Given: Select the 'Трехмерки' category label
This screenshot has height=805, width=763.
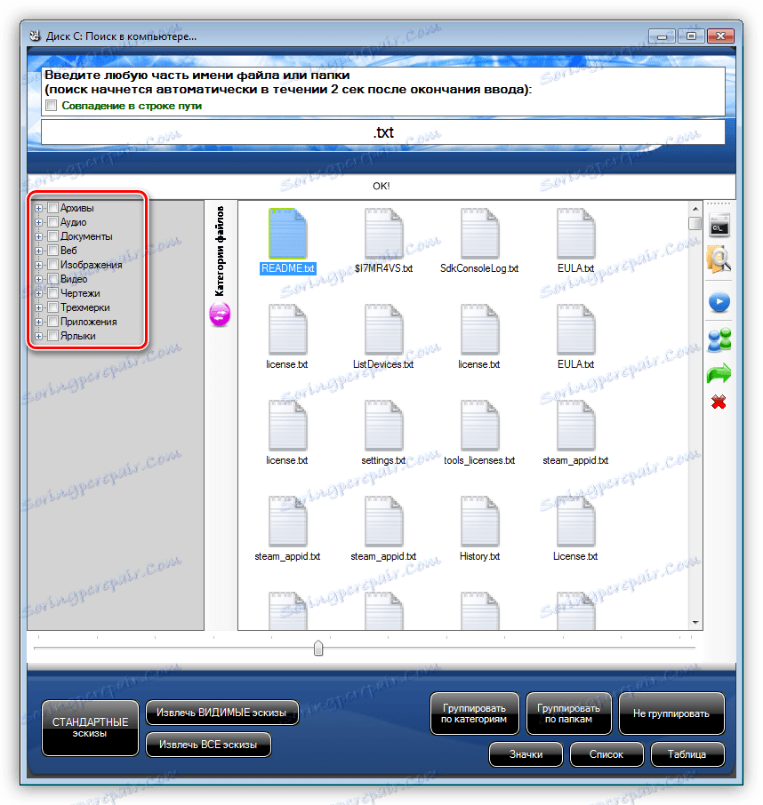Looking at the screenshot, I should [85, 308].
